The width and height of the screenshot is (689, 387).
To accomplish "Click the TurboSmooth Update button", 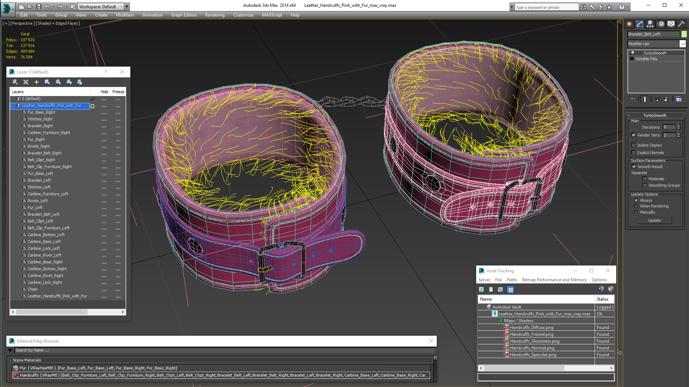I will pos(654,220).
